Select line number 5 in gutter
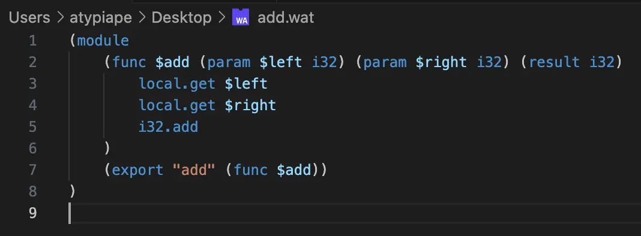This screenshot has width=641, height=236. point(32,126)
